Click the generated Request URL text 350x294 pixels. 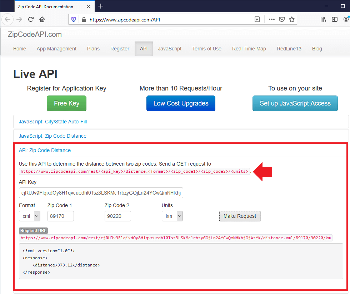[176, 238]
